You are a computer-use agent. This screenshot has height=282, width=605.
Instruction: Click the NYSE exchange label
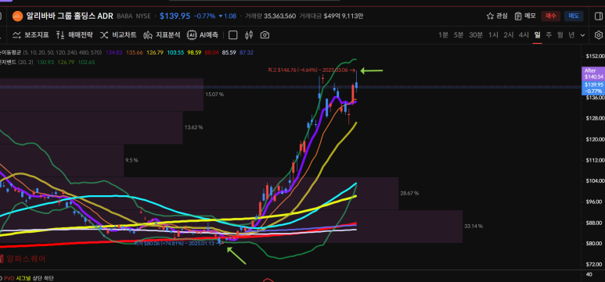coord(142,16)
